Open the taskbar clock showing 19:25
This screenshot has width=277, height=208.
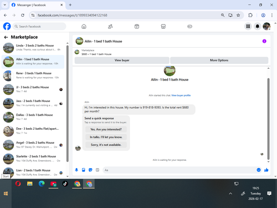tap(255, 194)
